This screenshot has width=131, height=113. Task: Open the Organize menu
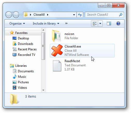click(17, 23)
